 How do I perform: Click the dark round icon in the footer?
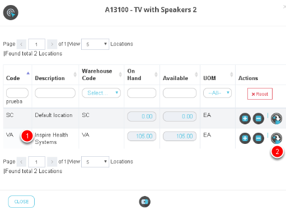coord(144,202)
